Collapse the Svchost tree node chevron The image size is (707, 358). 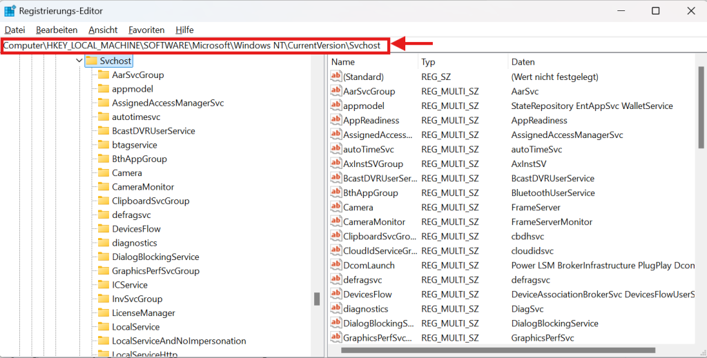pyautogui.click(x=79, y=60)
